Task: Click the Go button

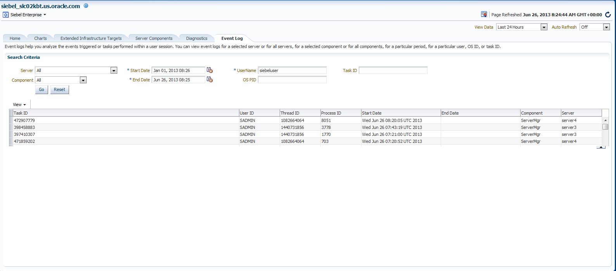Action: point(42,89)
